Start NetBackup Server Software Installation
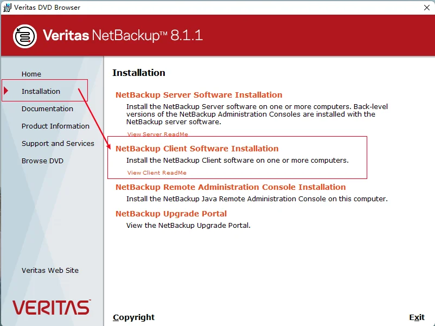The image size is (435, 326). (199, 95)
